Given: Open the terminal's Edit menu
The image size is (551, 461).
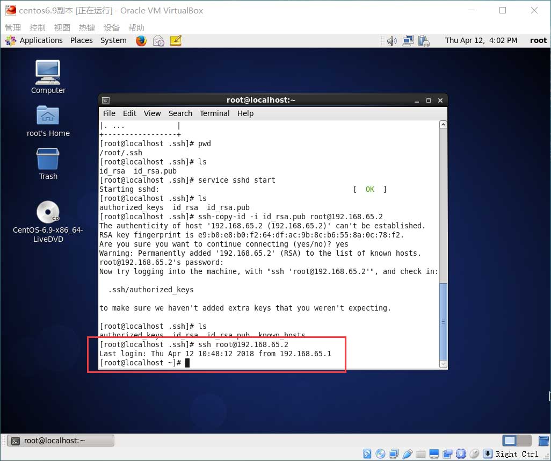Looking at the screenshot, I should click(129, 113).
